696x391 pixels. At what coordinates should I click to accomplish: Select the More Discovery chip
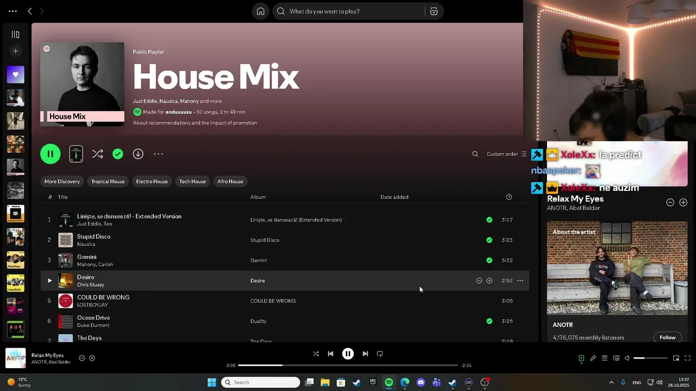pyautogui.click(x=62, y=181)
